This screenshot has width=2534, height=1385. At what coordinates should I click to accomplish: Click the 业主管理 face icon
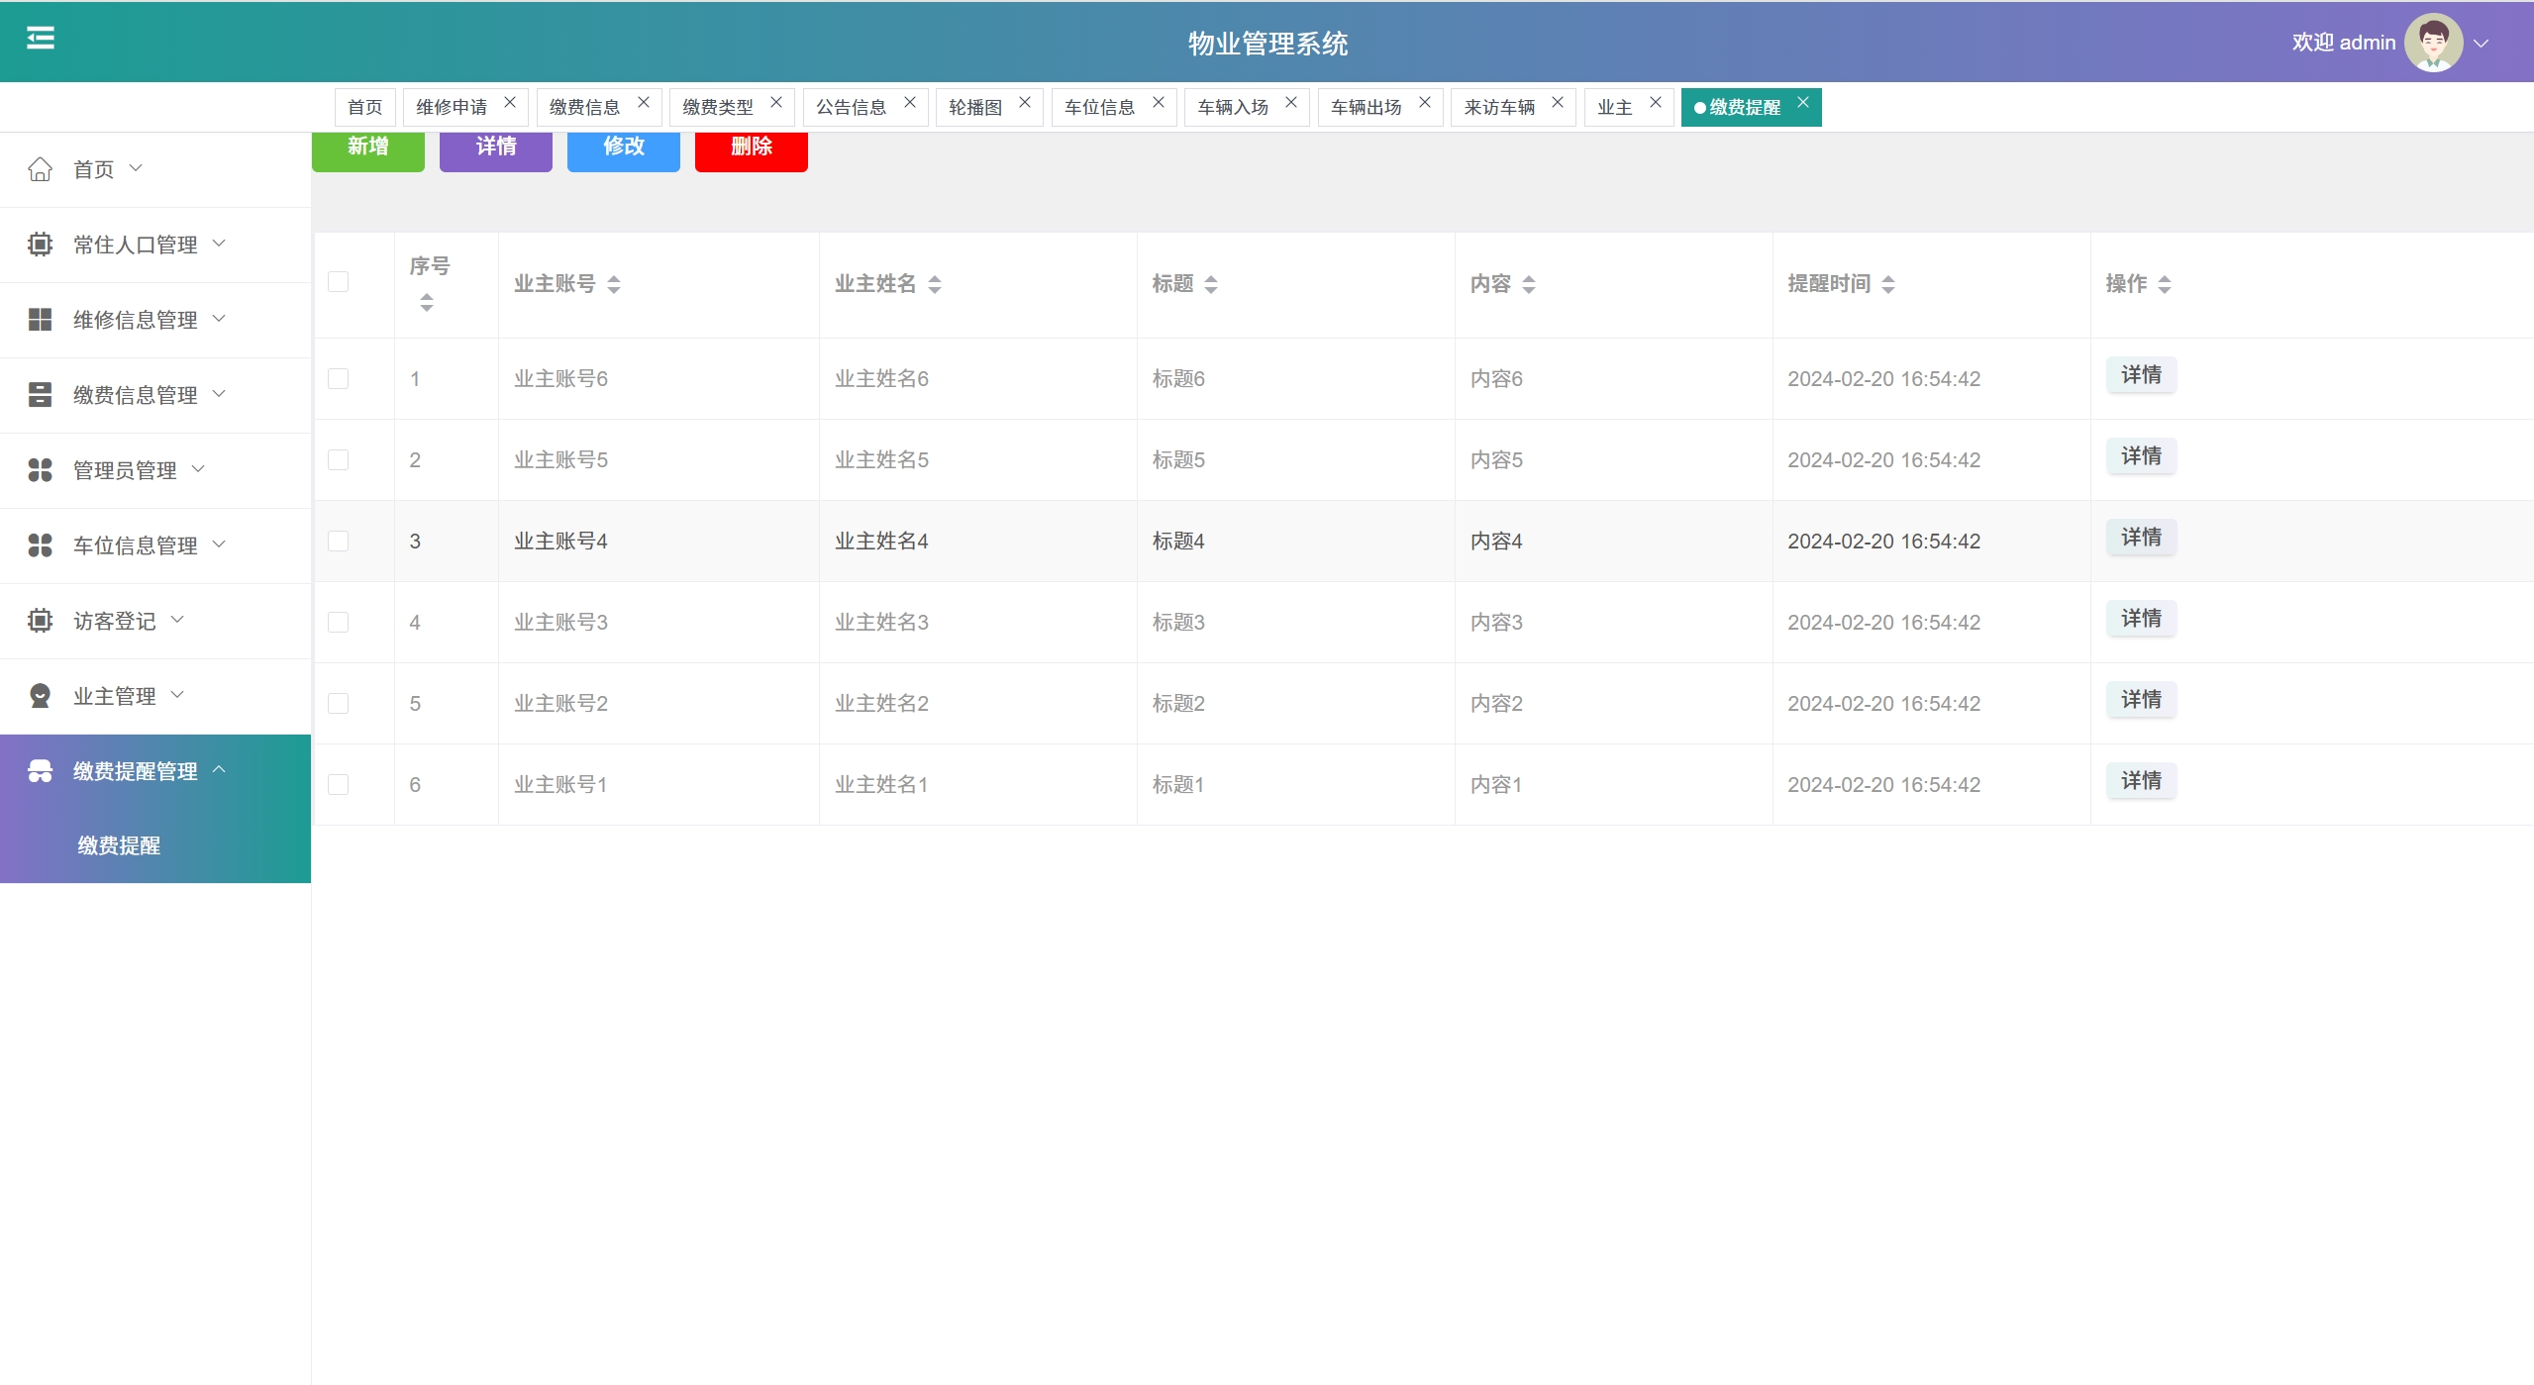[40, 696]
